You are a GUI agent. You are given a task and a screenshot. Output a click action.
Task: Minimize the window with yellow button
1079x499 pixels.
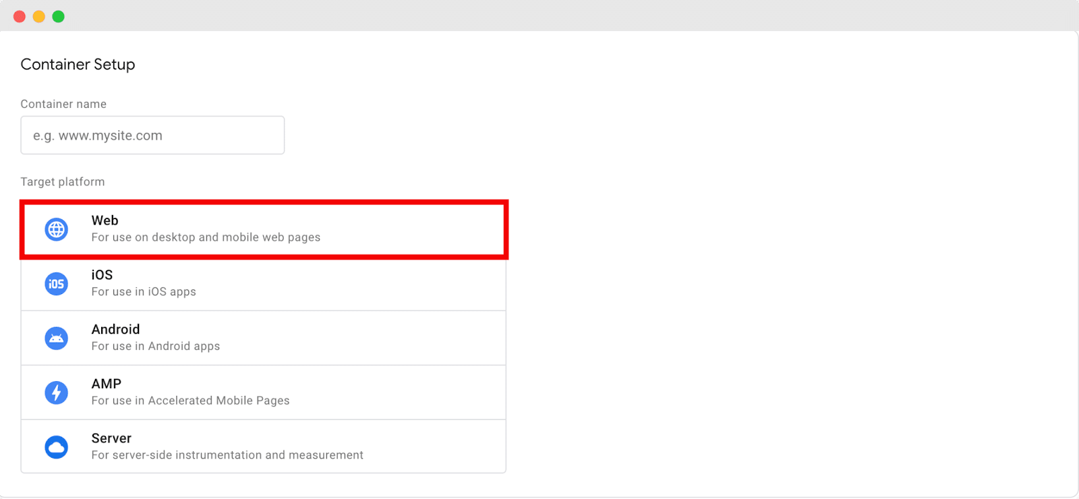tap(39, 16)
